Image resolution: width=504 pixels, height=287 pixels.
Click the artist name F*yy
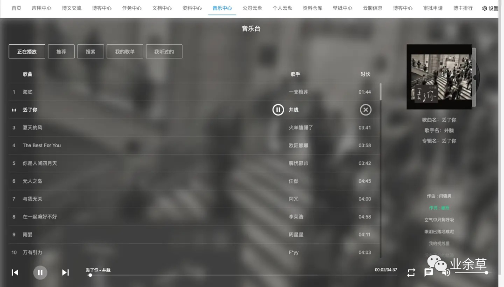point(294,253)
